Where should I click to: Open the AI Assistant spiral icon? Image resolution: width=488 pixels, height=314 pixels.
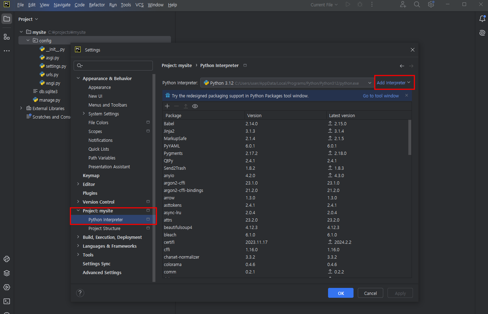[482, 33]
